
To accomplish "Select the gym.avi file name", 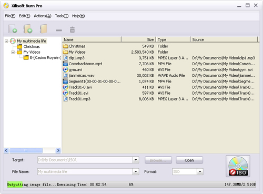I will (75, 69).
